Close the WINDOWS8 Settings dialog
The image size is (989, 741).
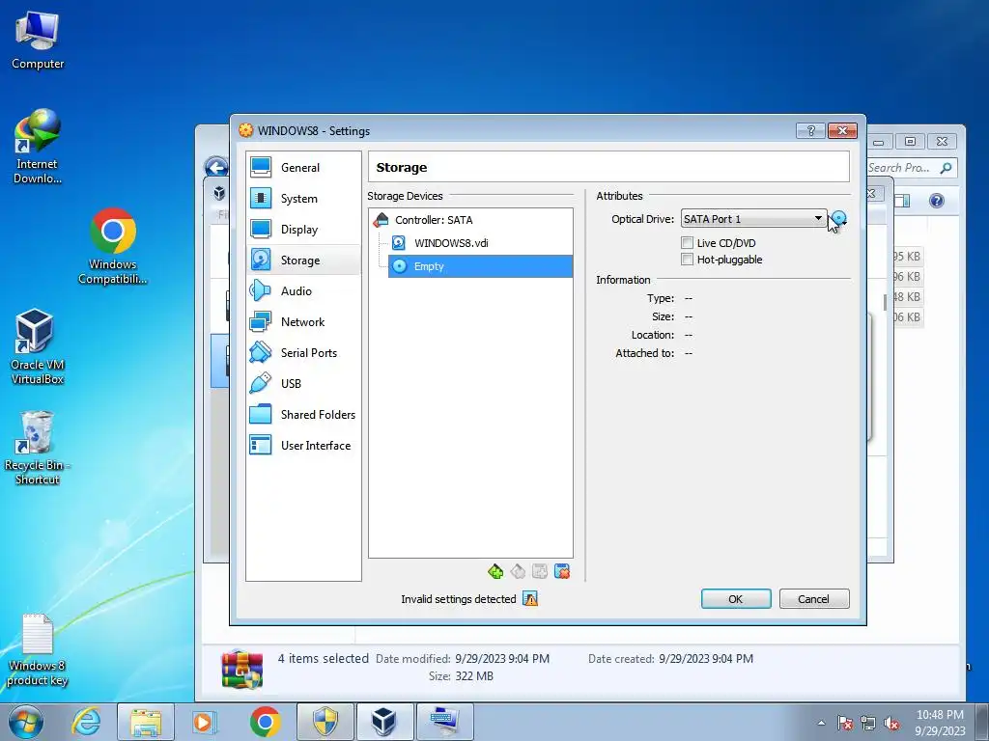click(842, 131)
